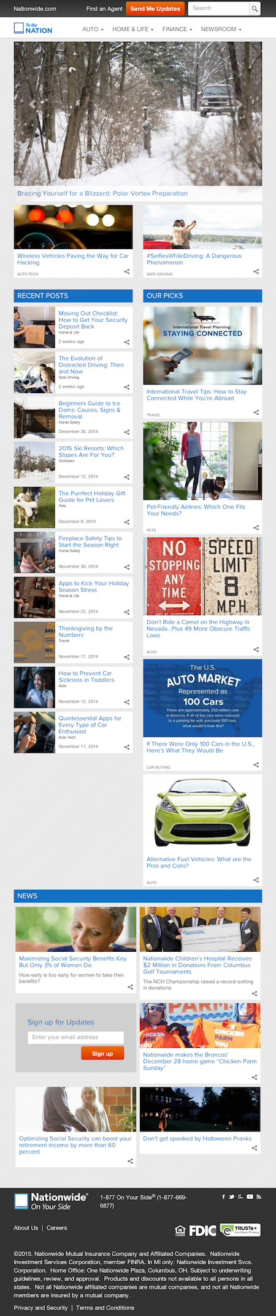Click the orange Sign up button
276x1316 pixels.
point(102,1053)
